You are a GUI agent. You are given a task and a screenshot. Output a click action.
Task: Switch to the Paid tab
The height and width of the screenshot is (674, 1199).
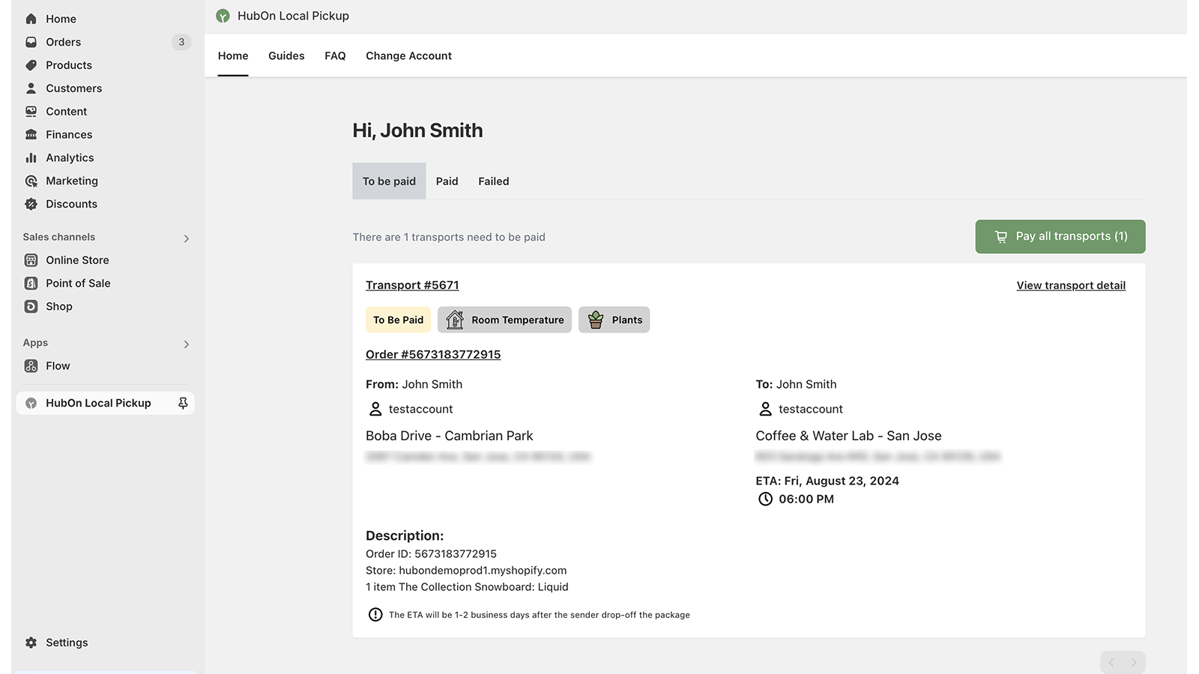pyautogui.click(x=447, y=181)
